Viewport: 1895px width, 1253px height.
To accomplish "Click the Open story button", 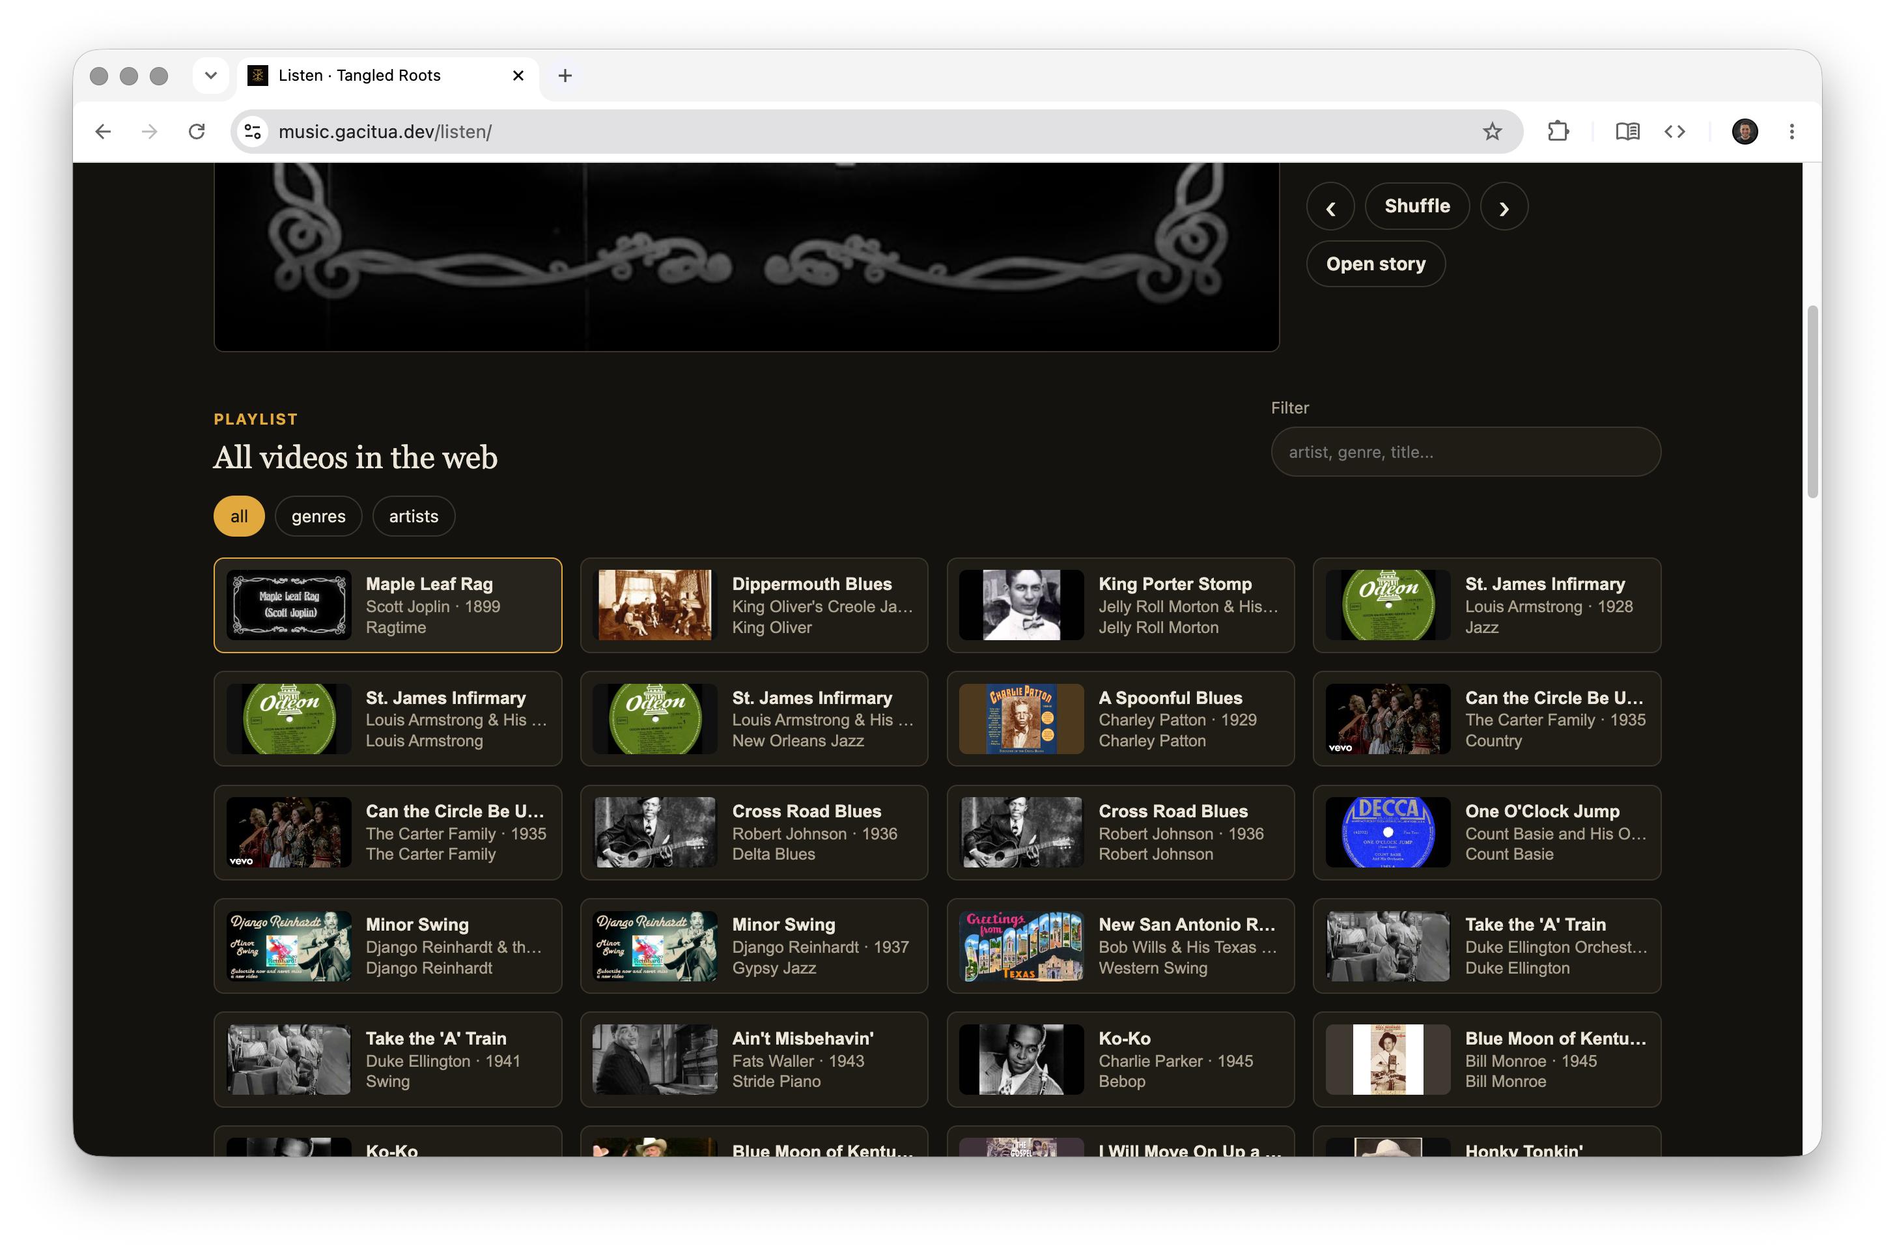I will [x=1375, y=264].
